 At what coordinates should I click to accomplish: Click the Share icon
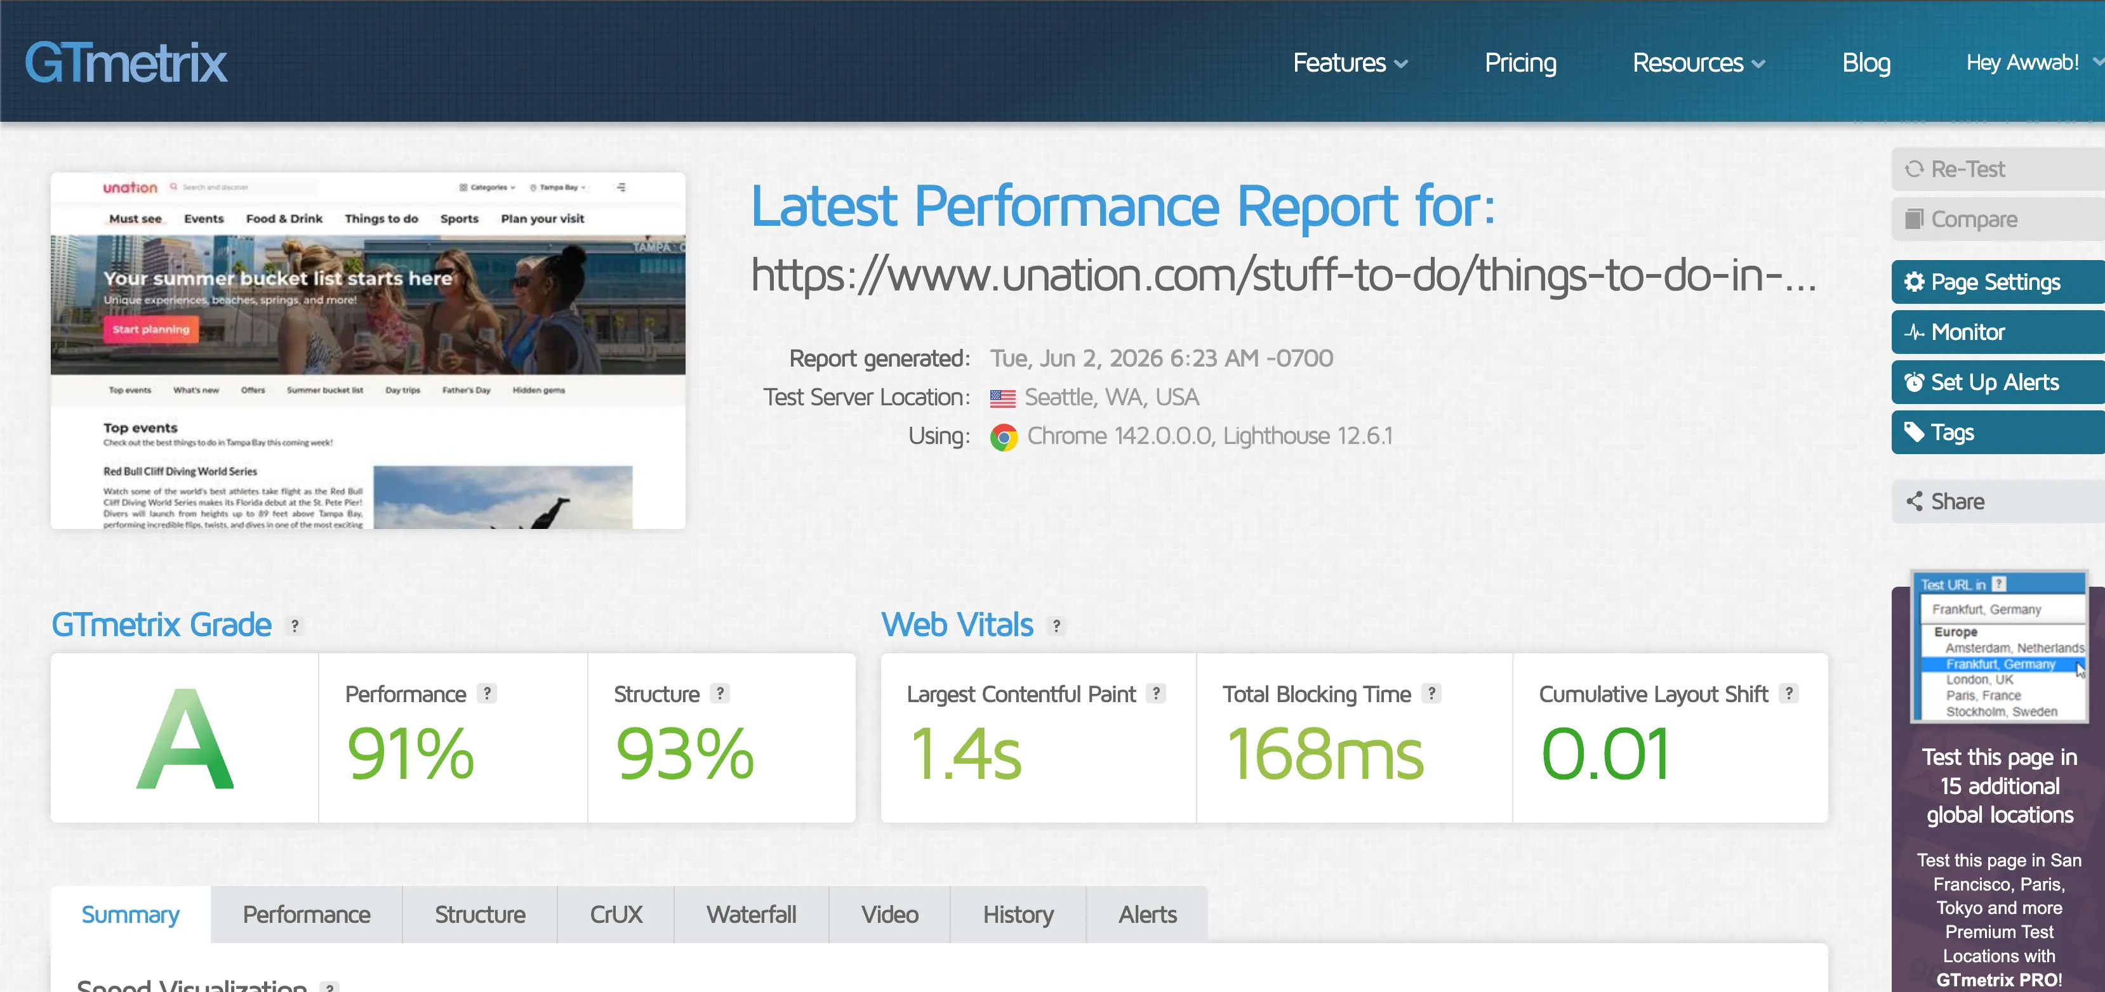click(1914, 501)
